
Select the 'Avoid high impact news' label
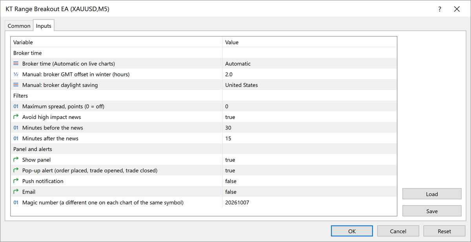pos(51,117)
